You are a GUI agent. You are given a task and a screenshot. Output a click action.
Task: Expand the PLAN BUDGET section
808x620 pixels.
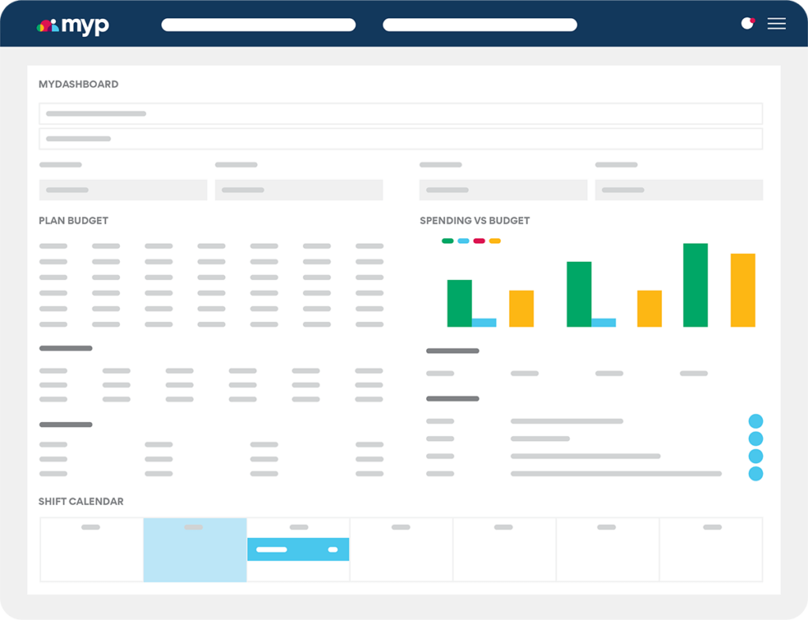73,220
